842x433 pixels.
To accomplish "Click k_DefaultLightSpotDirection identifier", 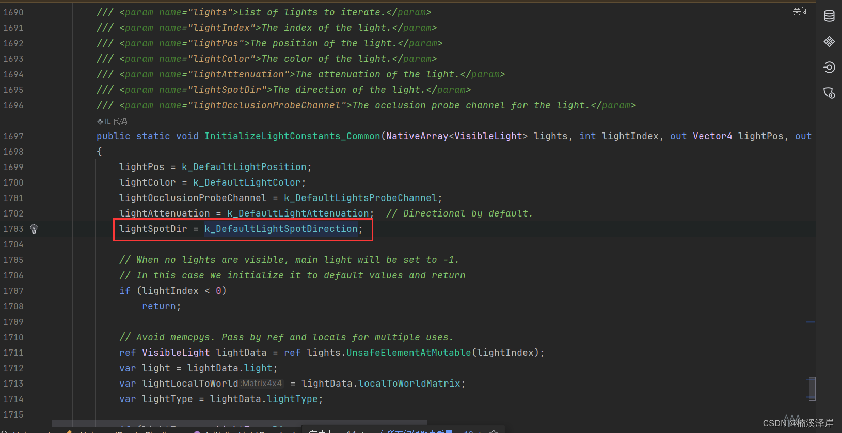I will [x=281, y=229].
